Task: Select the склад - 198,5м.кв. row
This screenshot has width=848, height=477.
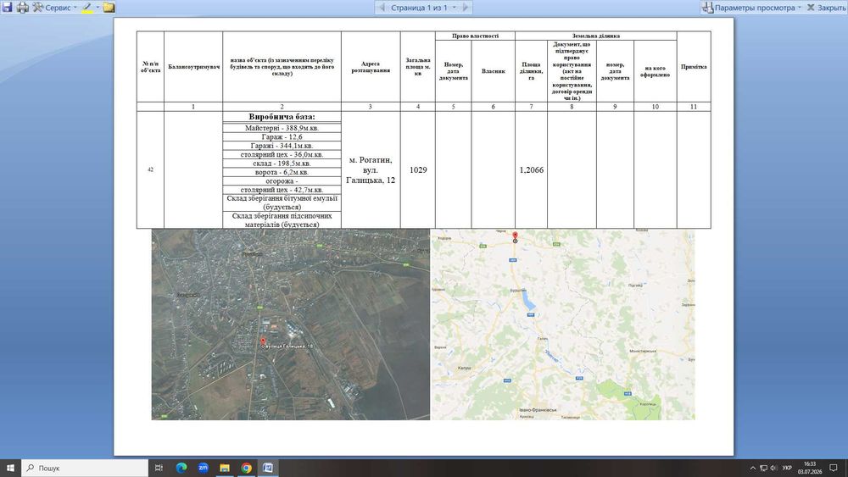Action: tap(282, 164)
